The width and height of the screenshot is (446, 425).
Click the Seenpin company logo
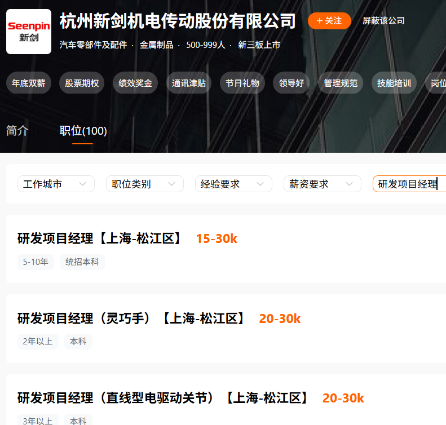coord(29,32)
